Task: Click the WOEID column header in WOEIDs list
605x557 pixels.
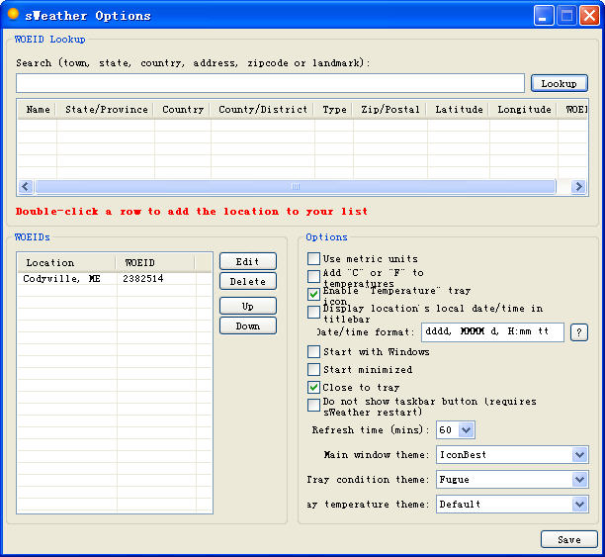Action: [x=155, y=262]
